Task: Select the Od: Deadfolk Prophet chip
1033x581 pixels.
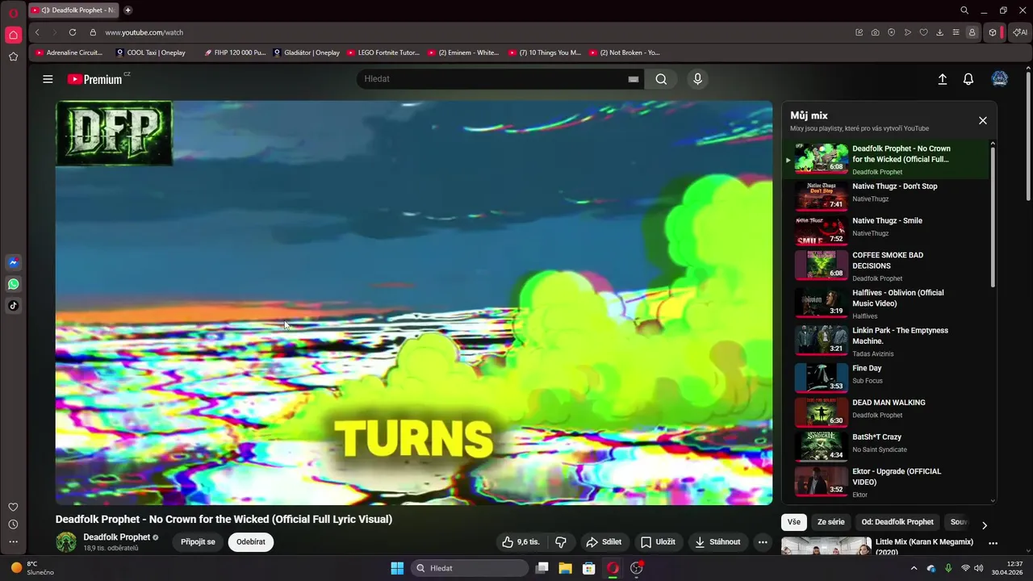Action: point(897,522)
